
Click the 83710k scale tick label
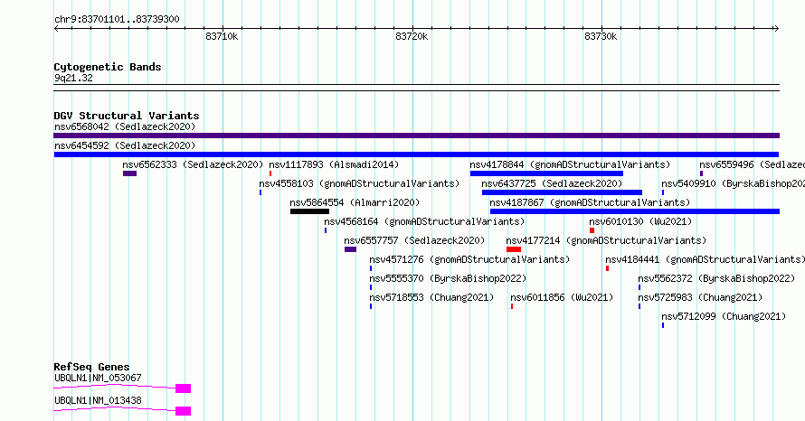[x=222, y=36]
